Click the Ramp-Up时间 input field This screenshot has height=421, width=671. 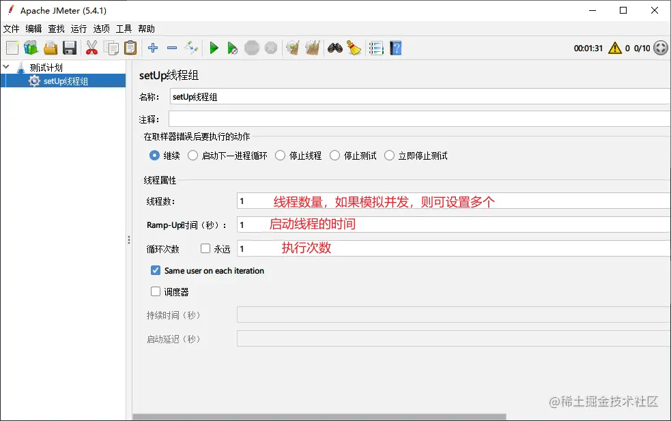point(454,224)
